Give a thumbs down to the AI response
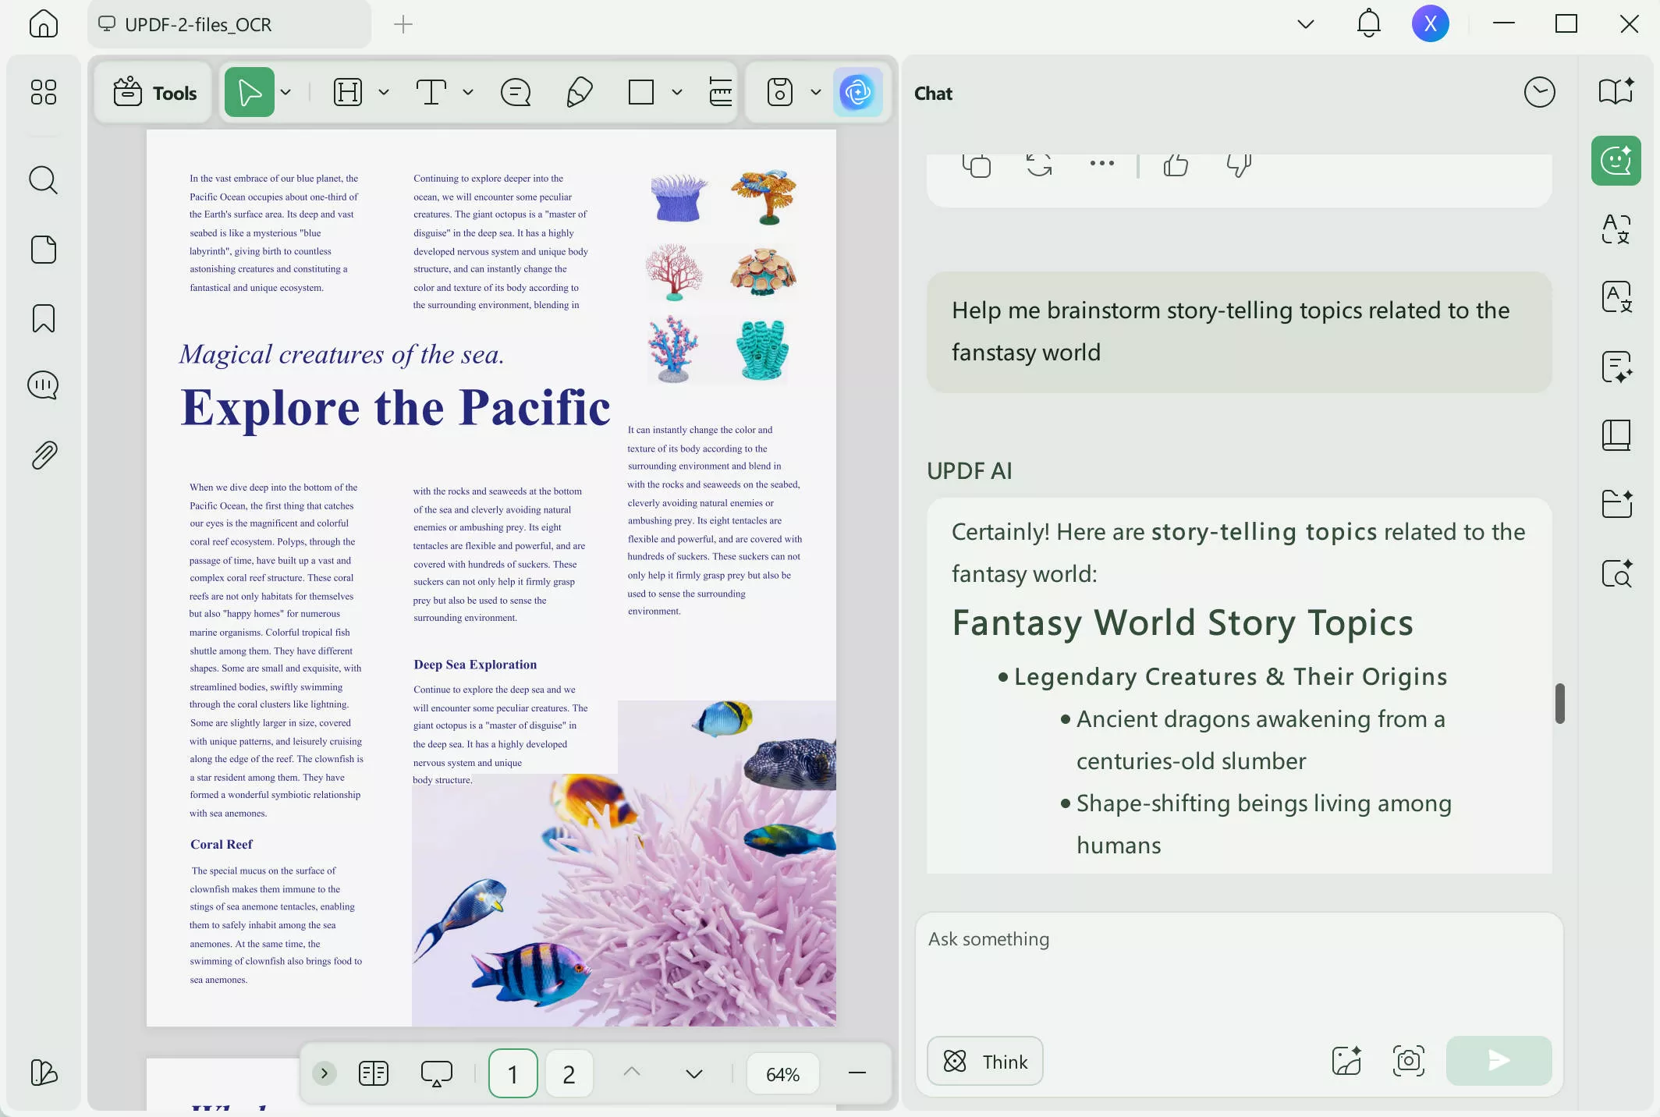 [1239, 165]
